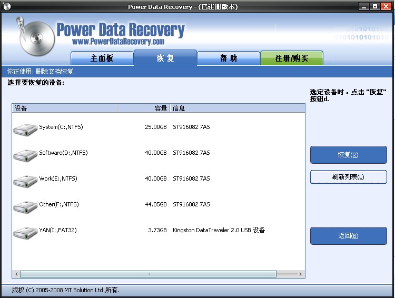The width and height of the screenshot is (395, 298).
Task: Open the 主面板 tab
Action: point(102,58)
